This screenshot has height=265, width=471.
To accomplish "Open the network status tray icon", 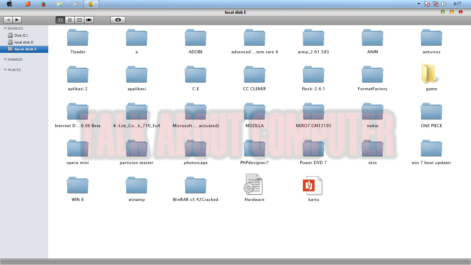I will (x=435, y=4).
